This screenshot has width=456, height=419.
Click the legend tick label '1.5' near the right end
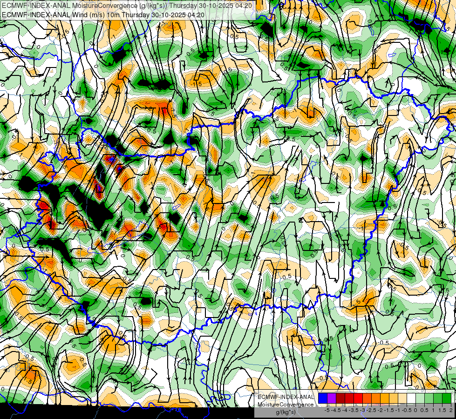(x=442, y=410)
